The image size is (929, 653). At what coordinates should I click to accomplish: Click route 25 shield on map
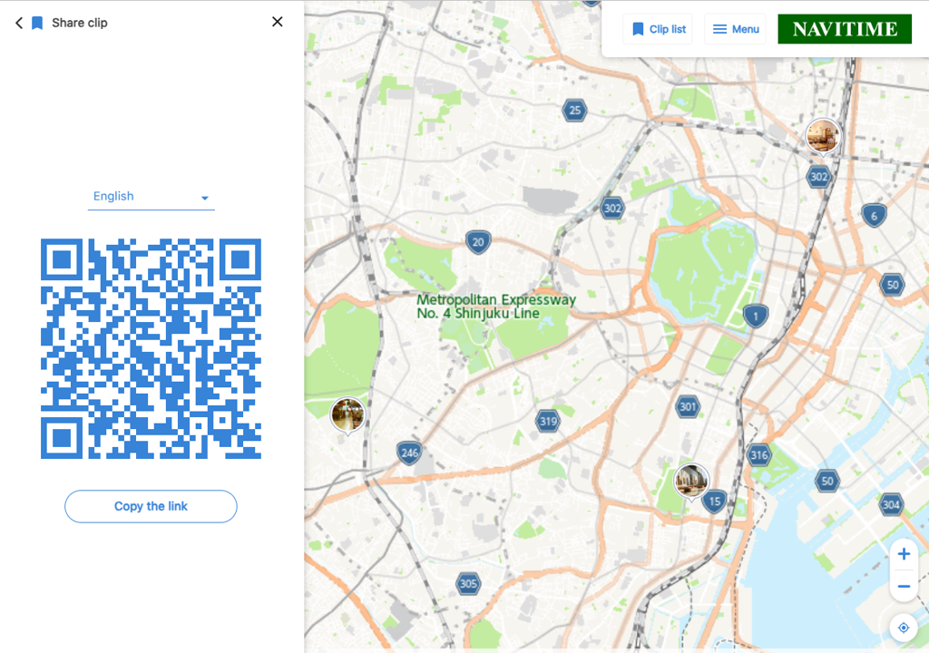(x=574, y=111)
